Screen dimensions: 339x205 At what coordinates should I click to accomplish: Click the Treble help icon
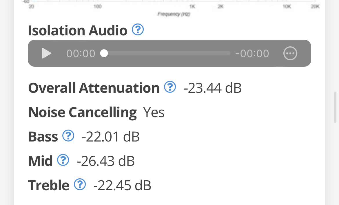(80, 184)
